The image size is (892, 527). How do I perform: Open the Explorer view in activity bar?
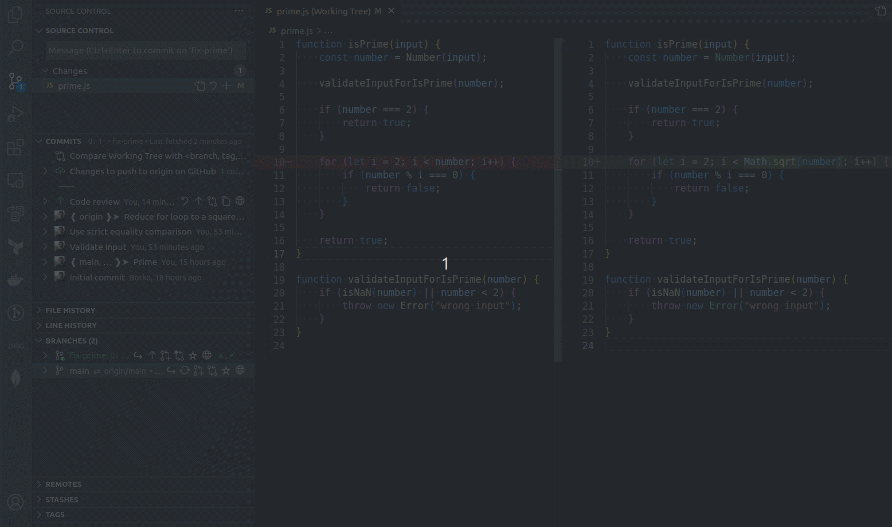pyautogui.click(x=15, y=14)
